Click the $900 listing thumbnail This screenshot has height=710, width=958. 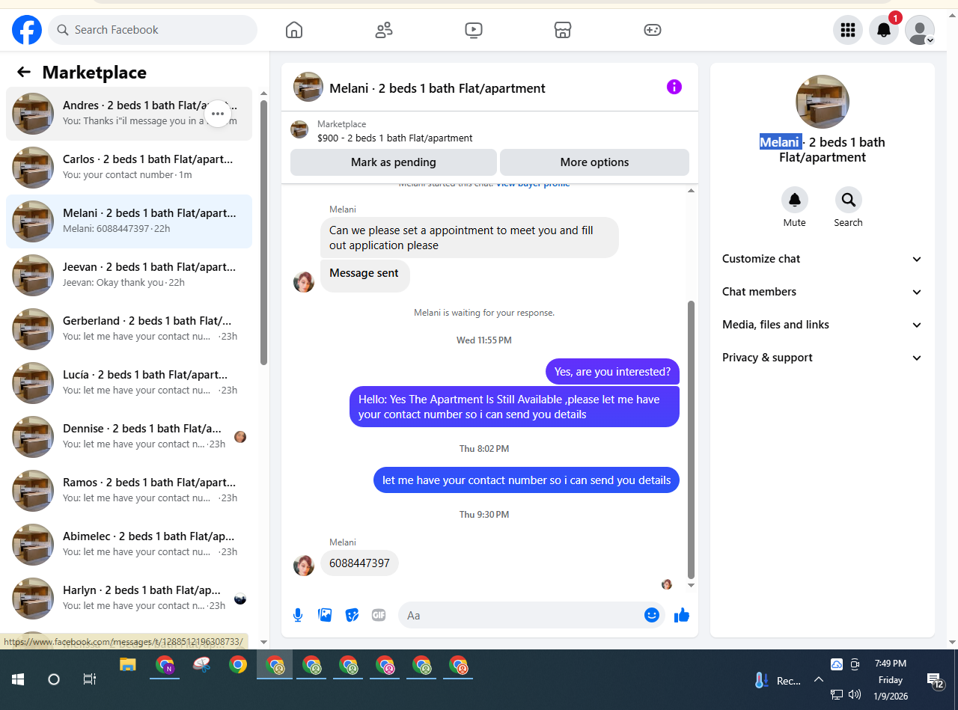[299, 129]
